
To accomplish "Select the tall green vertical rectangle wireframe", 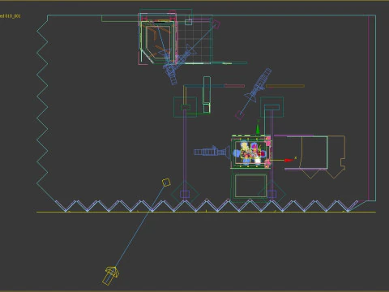I will (x=207, y=95).
